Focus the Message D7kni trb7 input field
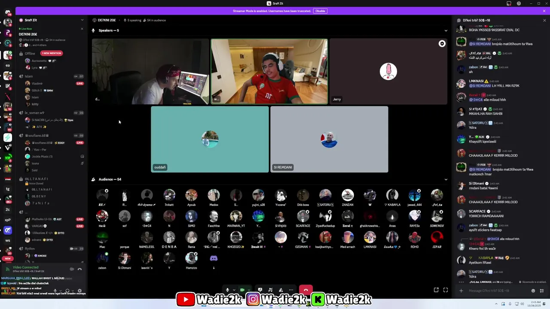550x309 pixels. pyautogui.click(x=498, y=291)
